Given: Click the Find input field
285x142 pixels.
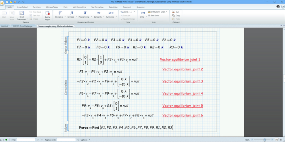Looking at the screenshot, I should tap(26, 139).
